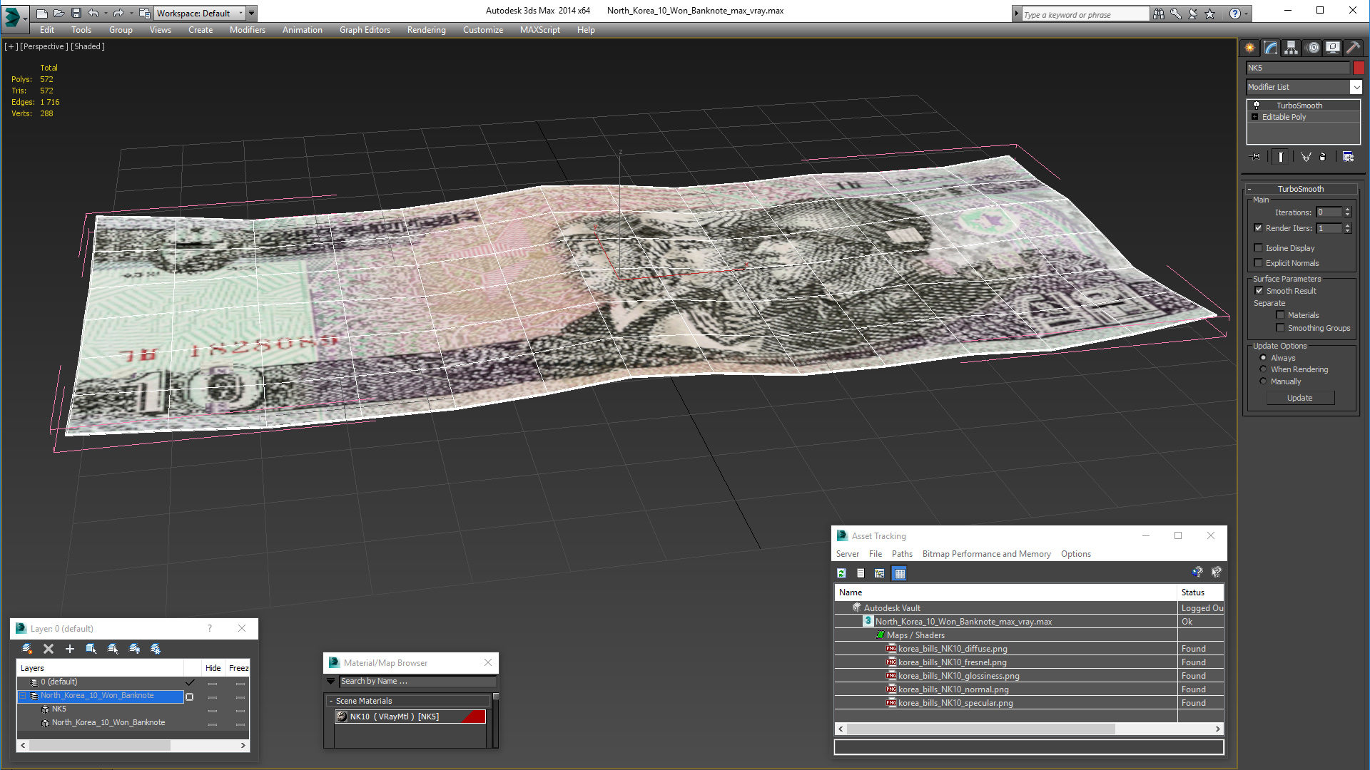The image size is (1370, 770).
Task: Click the Project Folder icon
Action: coord(145,13)
